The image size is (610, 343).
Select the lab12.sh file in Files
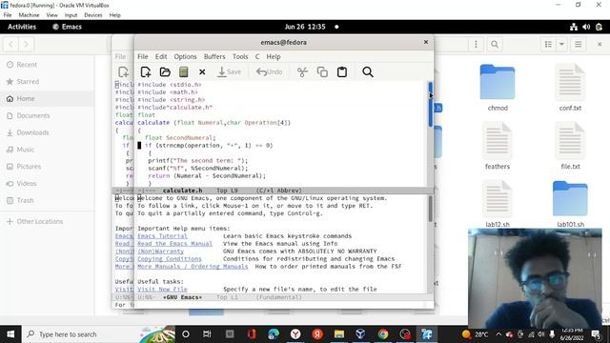tap(498, 204)
